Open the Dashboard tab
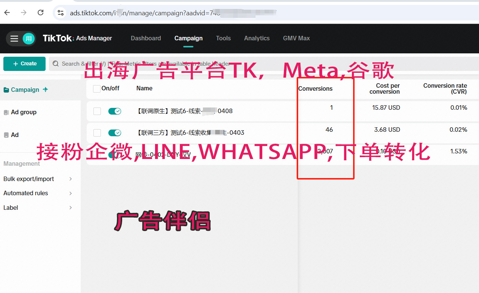 tap(146, 38)
